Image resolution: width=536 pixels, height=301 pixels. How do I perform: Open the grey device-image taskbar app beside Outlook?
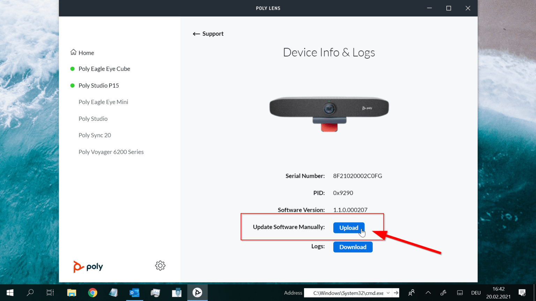(155, 293)
